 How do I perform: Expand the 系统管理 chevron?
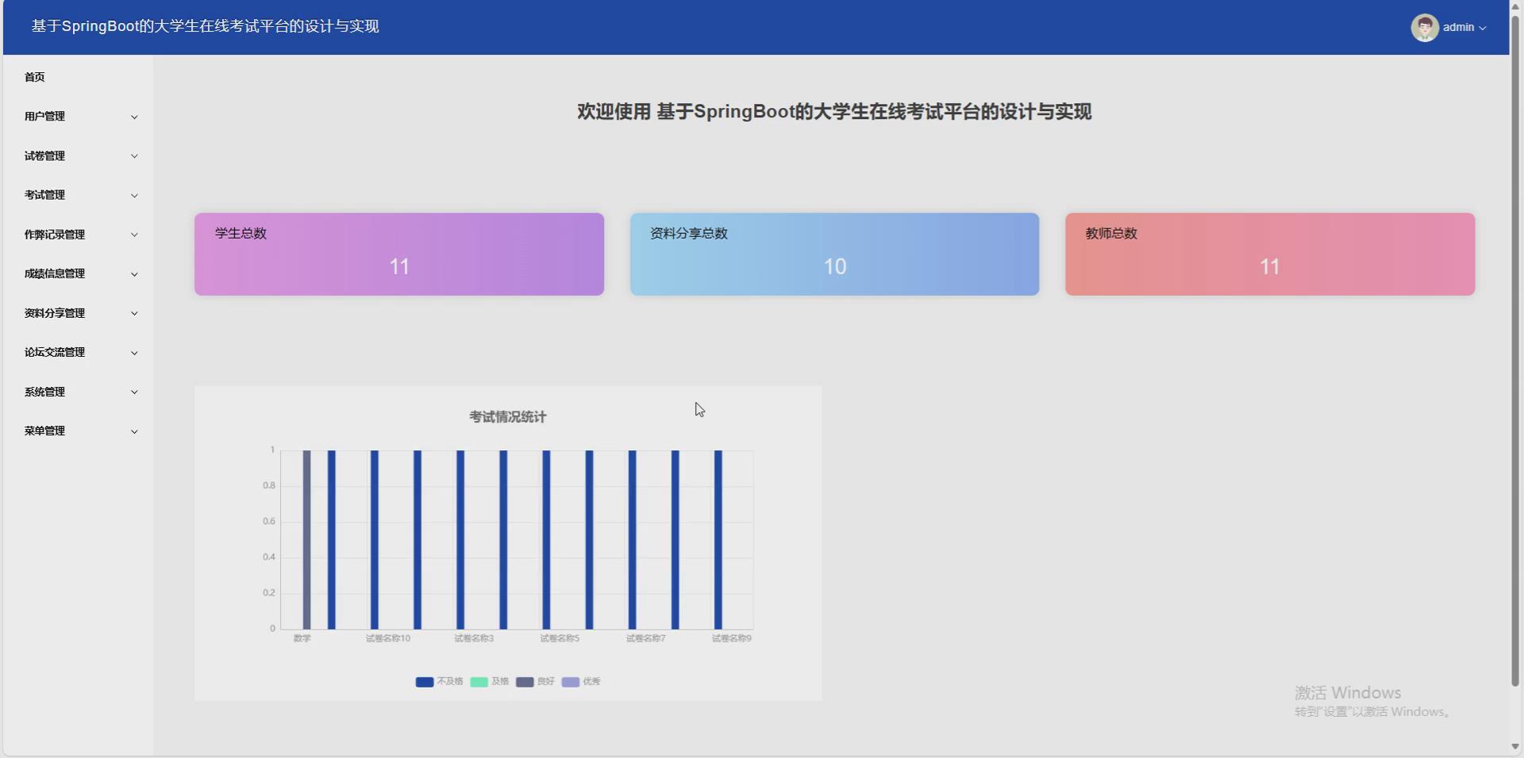tap(134, 392)
